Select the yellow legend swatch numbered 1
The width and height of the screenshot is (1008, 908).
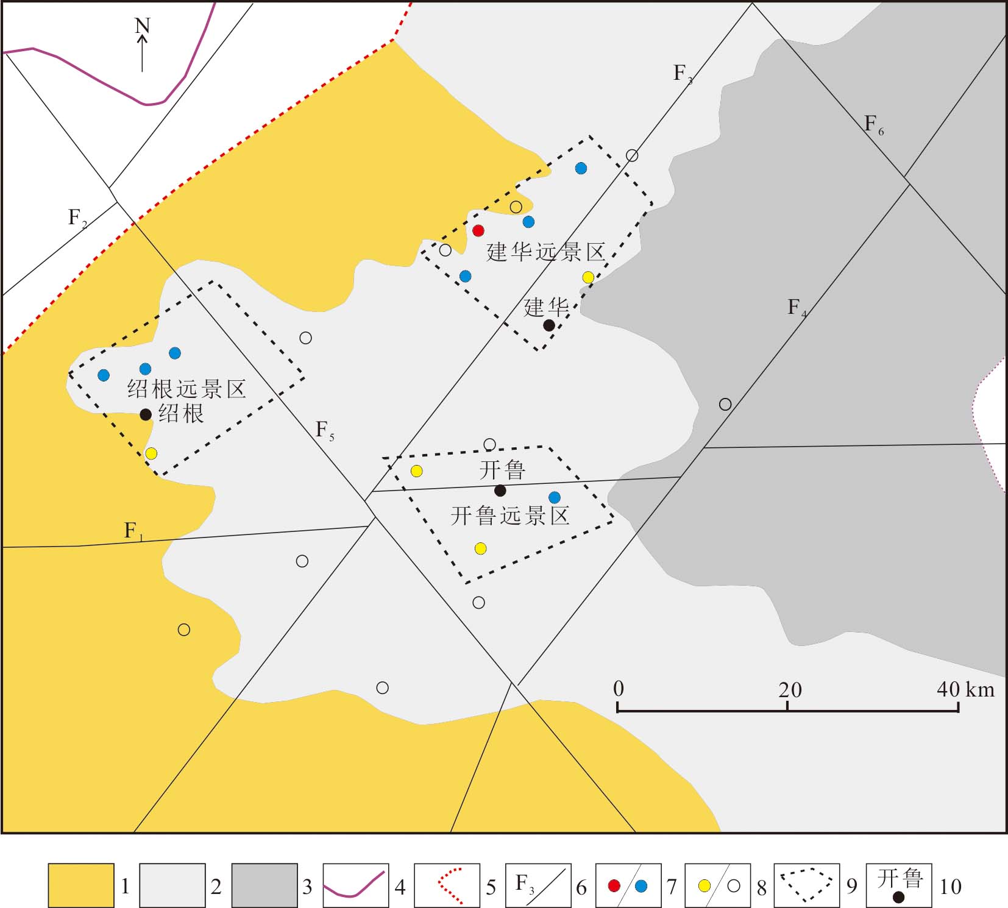point(81,885)
